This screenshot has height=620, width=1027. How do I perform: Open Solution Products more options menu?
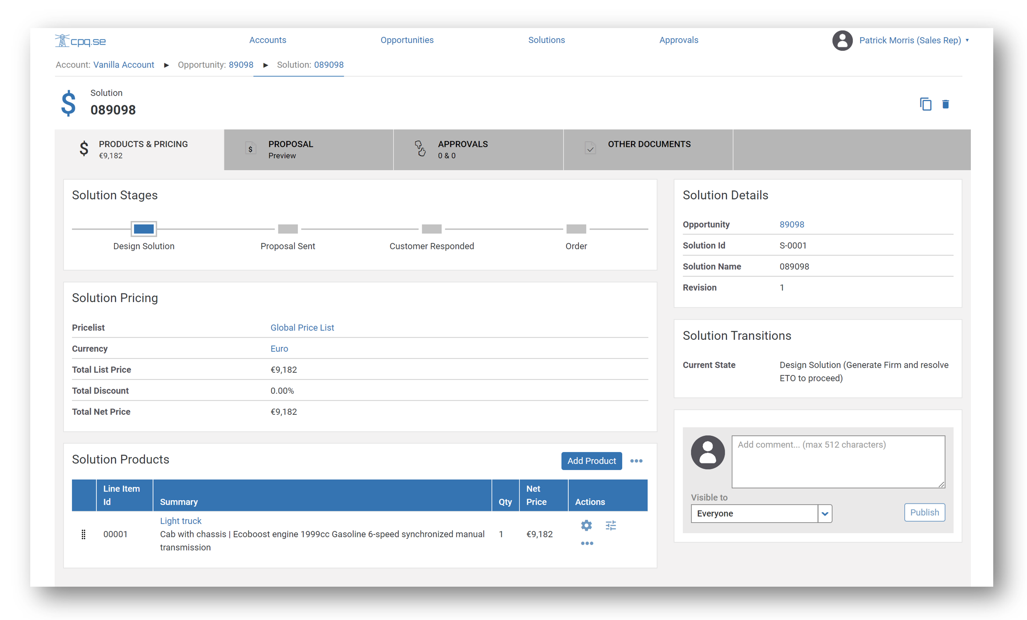(x=636, y=461)
